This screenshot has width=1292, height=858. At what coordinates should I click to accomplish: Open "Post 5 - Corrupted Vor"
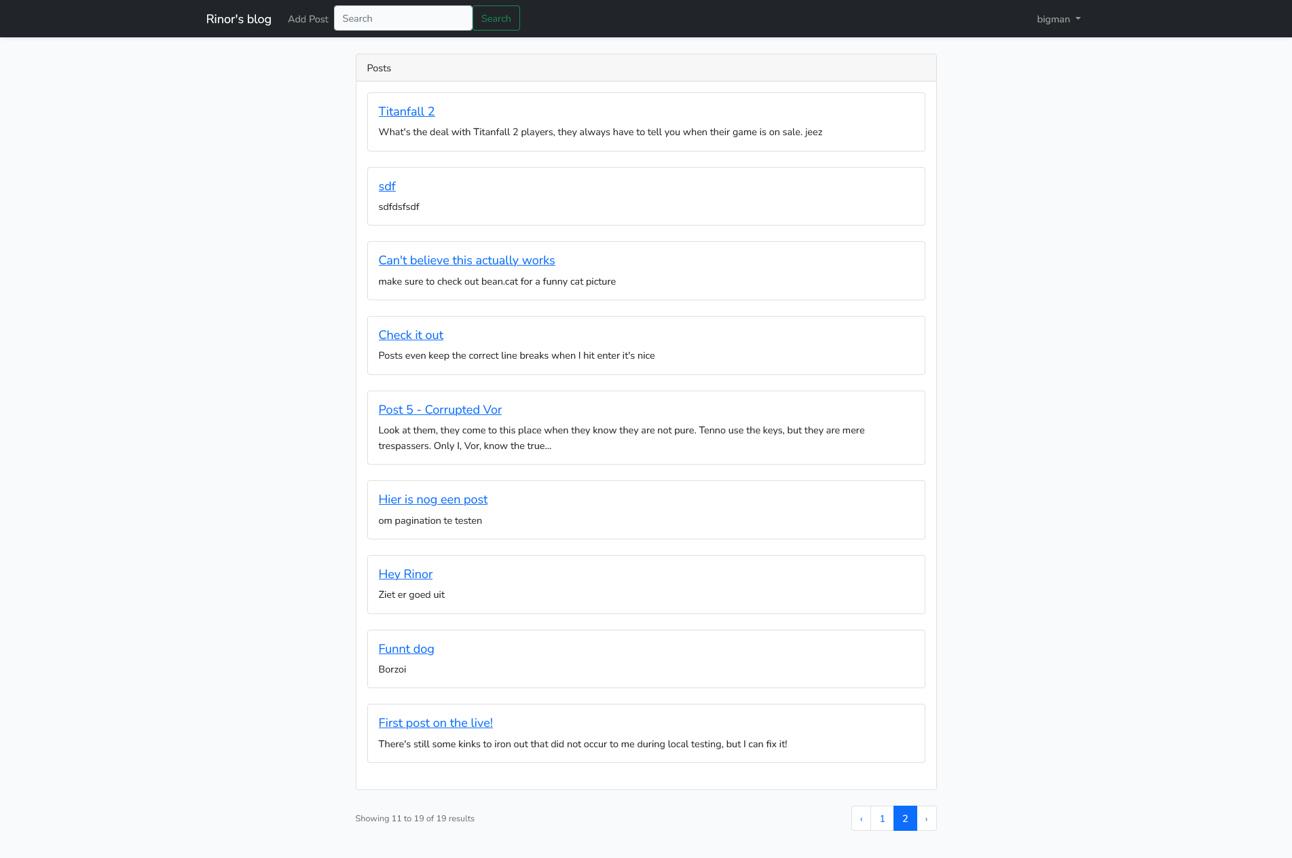click(x=440, y=410)
